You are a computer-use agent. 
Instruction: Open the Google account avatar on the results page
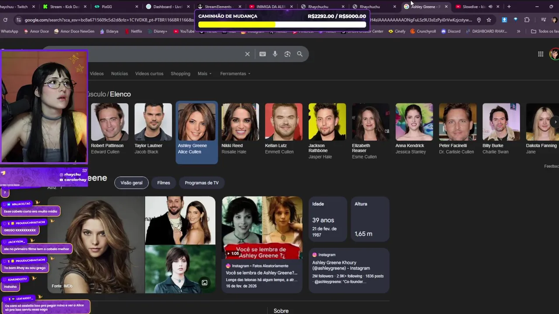pyautogui.click(x=554, y=54)
